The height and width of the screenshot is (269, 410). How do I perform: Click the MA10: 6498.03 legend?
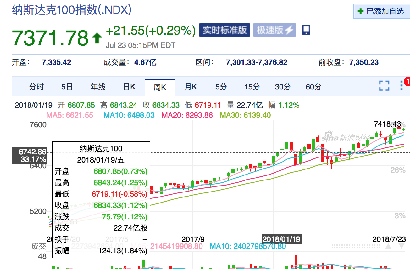pos(129,115)
